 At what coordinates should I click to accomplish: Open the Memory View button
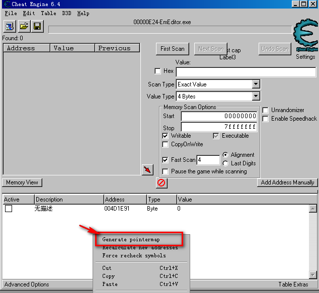tap(22, 182)
